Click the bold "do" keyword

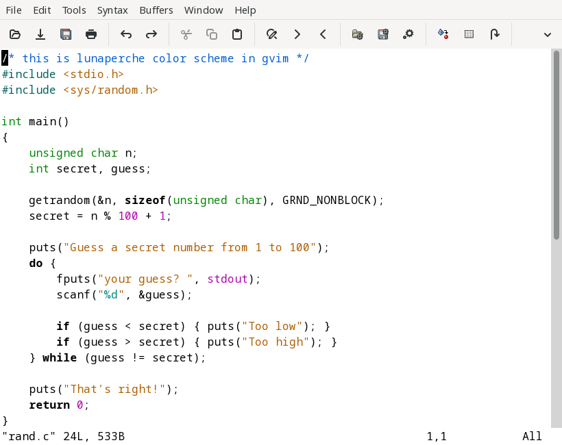[x=36, y=263]
